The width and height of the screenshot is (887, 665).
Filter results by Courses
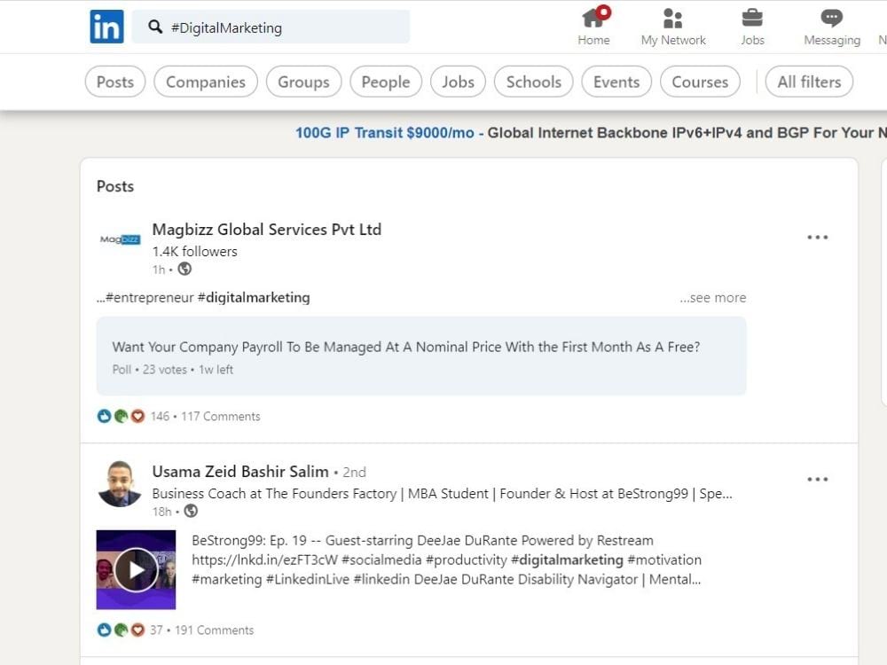click(700, 82)
